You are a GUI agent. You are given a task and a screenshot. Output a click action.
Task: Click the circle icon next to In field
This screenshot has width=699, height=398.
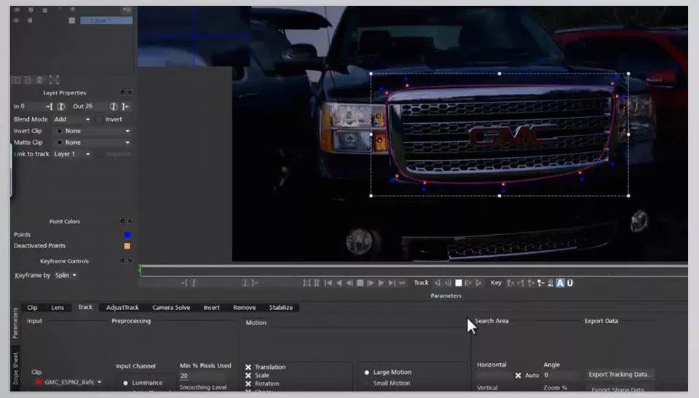point(61,106)
